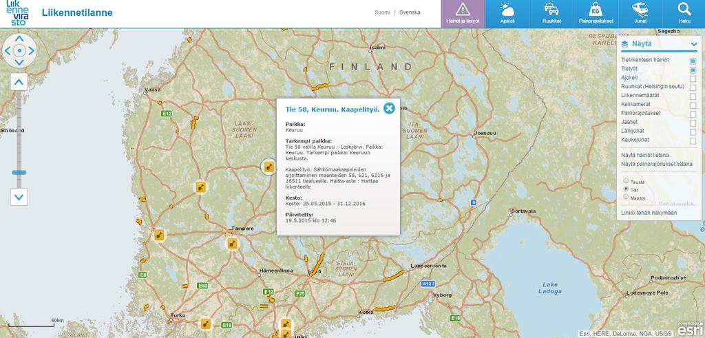Click the A127 road sign near Lappeenranta
Image resolution: width=705 pixels, height=338 pixels.
coord(428,284)
